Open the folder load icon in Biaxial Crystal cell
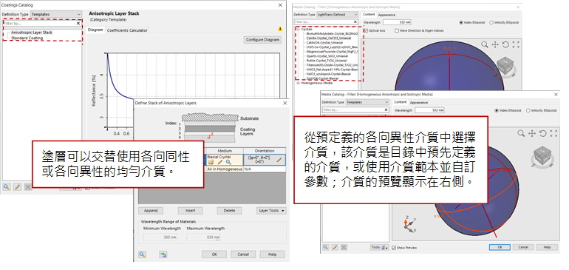The width and height of the screenshot is (569, 270). pyautogui.click(x=211, y=162)
